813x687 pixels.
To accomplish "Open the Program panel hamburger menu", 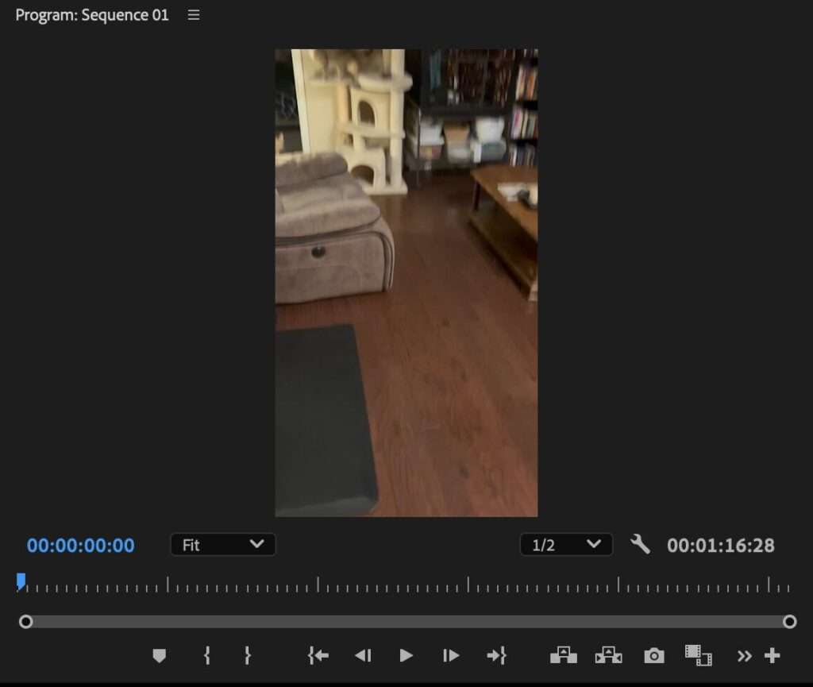I will (194, 15).
